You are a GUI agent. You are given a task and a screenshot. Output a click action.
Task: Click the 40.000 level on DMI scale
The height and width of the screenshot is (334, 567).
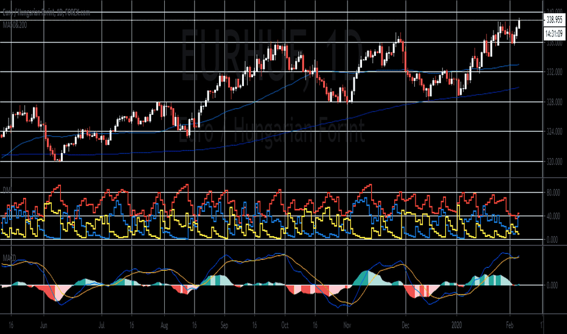tap(553, 216)
